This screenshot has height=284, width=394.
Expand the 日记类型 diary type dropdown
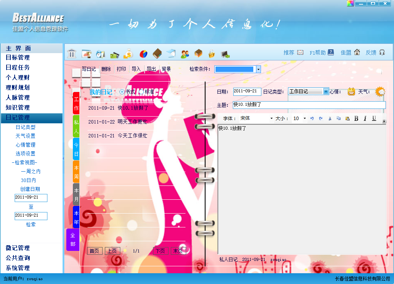326,92
